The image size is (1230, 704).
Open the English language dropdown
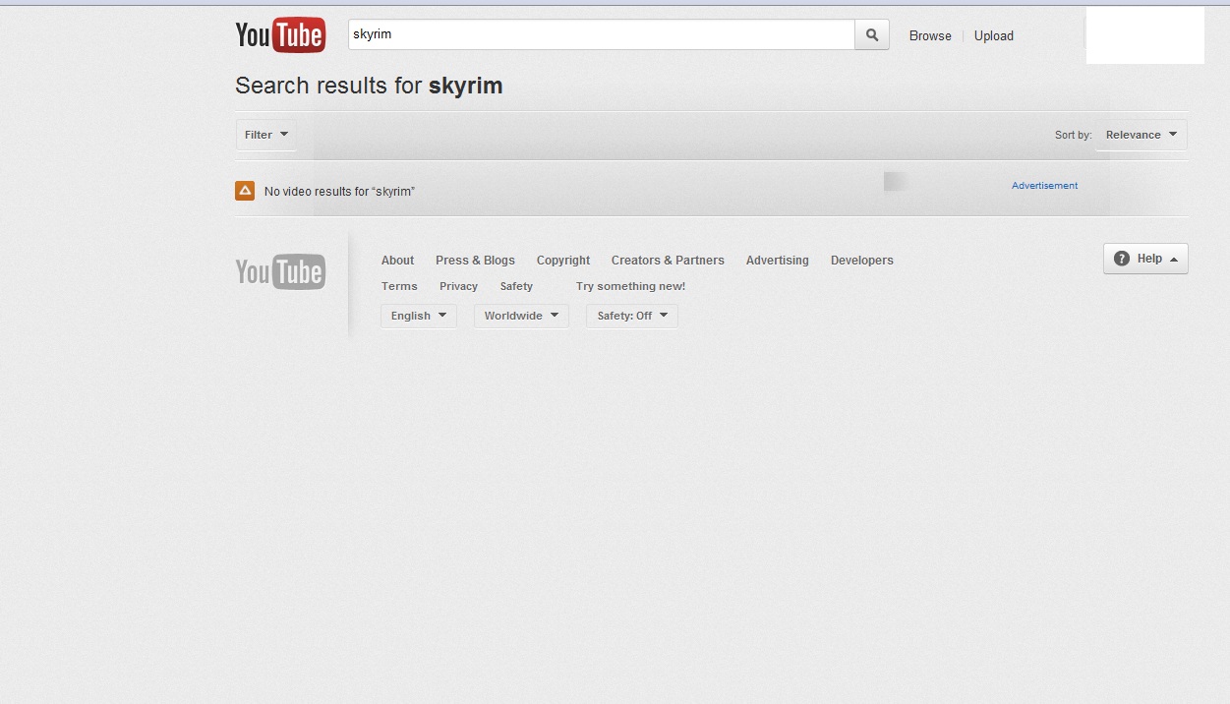(418, 316)
